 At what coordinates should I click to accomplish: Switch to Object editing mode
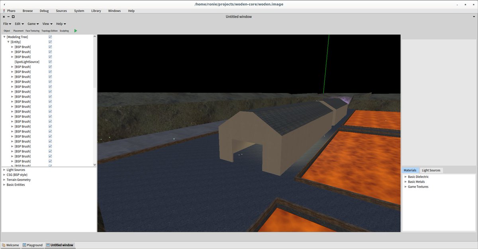coord(7,31)
